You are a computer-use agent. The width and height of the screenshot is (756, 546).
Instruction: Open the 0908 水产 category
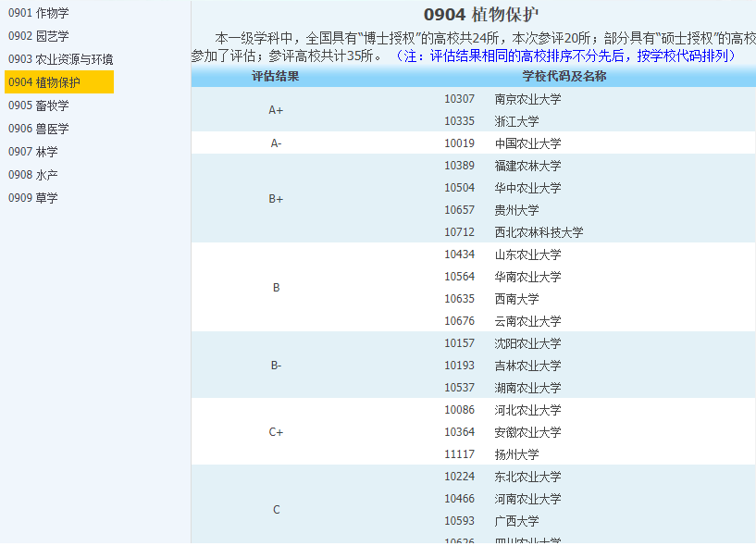coord(33,175)
